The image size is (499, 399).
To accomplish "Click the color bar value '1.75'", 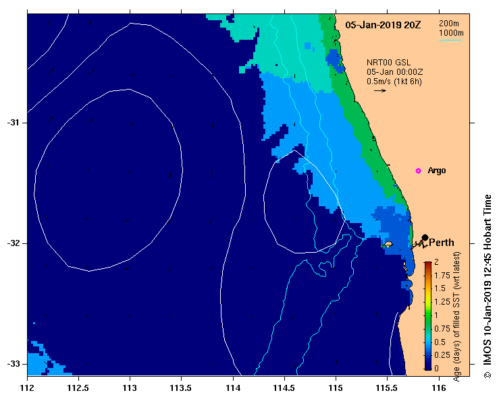I will 442,275.
